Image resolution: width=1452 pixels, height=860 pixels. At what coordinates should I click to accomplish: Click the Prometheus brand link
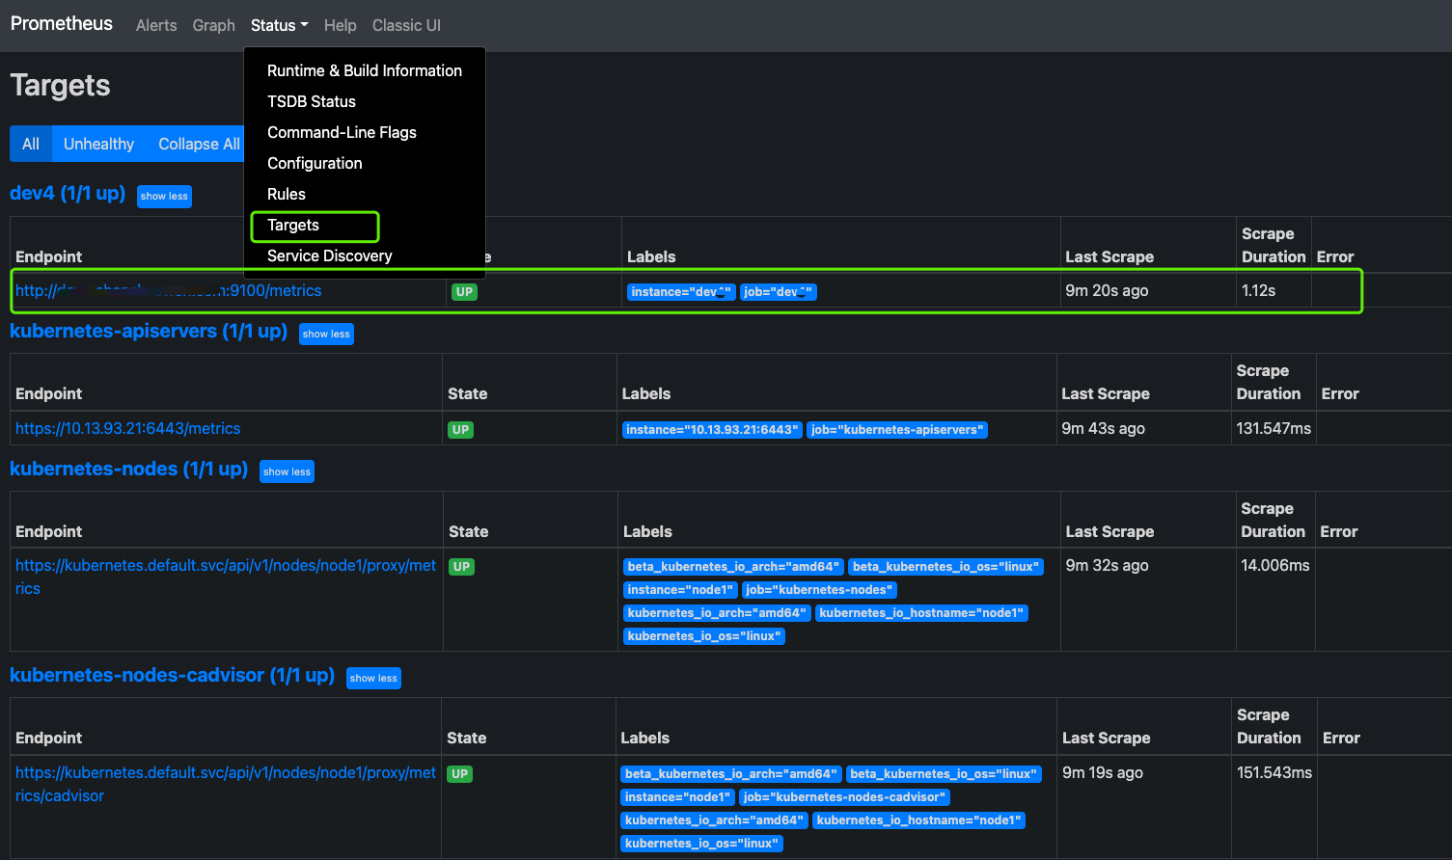[62, 23]
